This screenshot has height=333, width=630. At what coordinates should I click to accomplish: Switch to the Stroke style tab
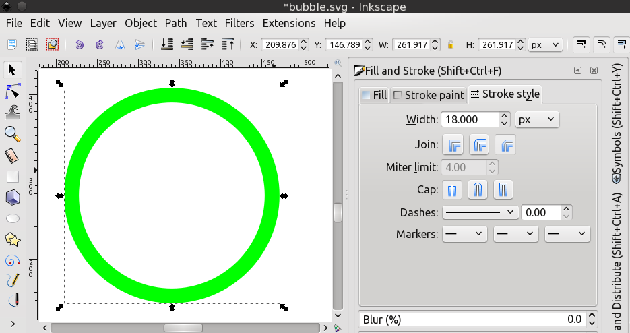click(x=505, y=94)
